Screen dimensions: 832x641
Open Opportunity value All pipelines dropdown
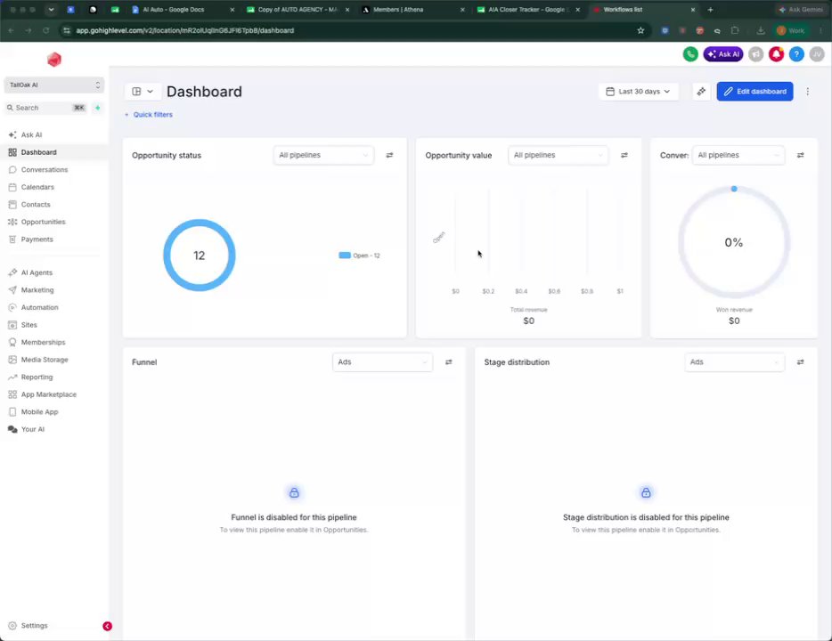pos(558,155)
